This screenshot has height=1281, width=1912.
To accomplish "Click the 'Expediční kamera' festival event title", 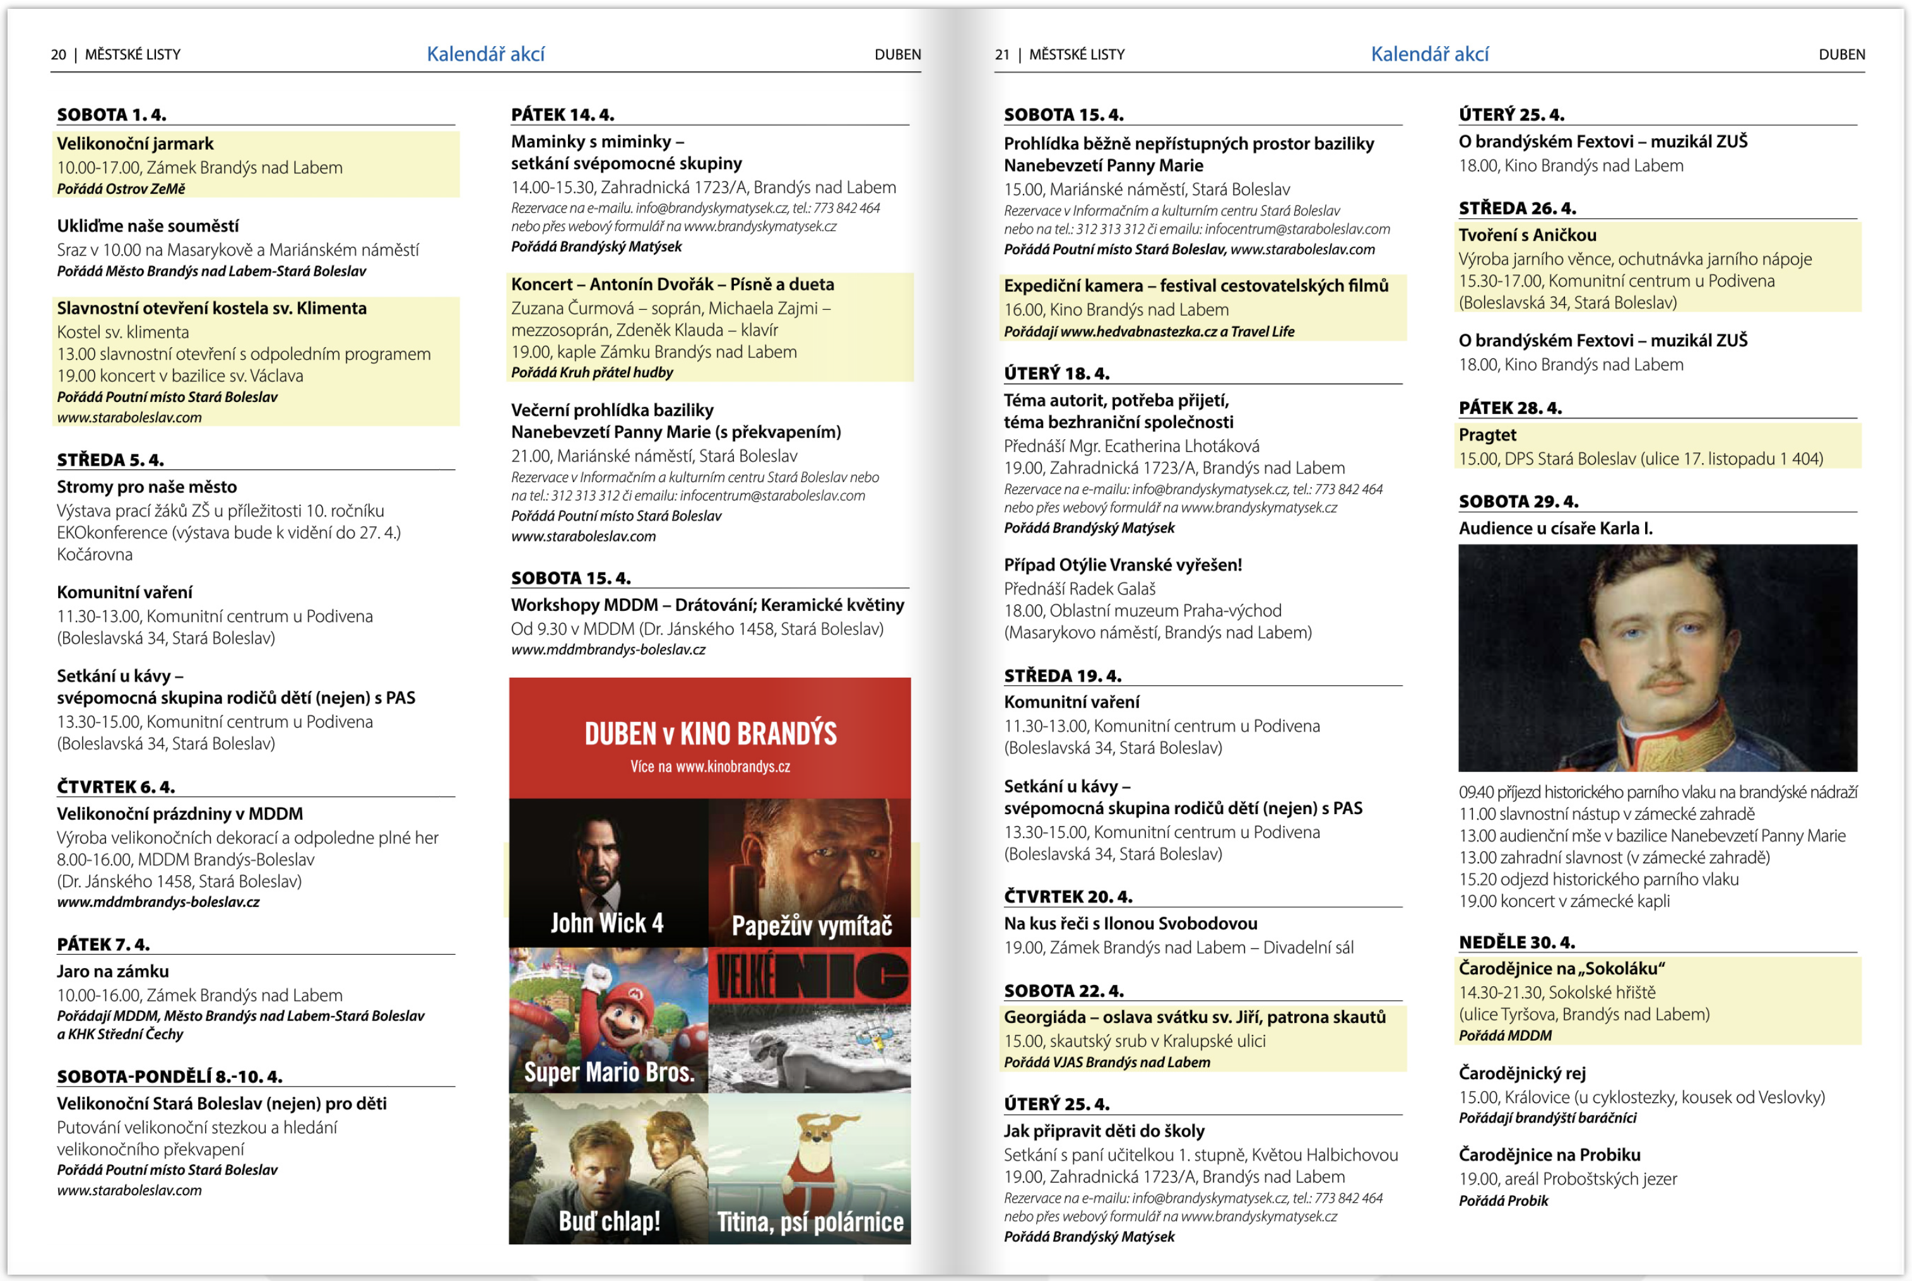I will 1195,286.
